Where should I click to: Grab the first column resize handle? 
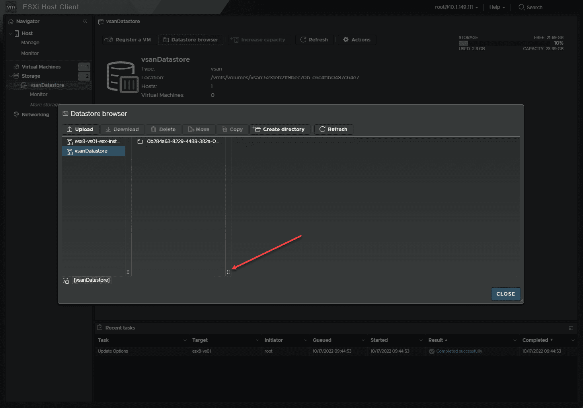tap(128, 272)
